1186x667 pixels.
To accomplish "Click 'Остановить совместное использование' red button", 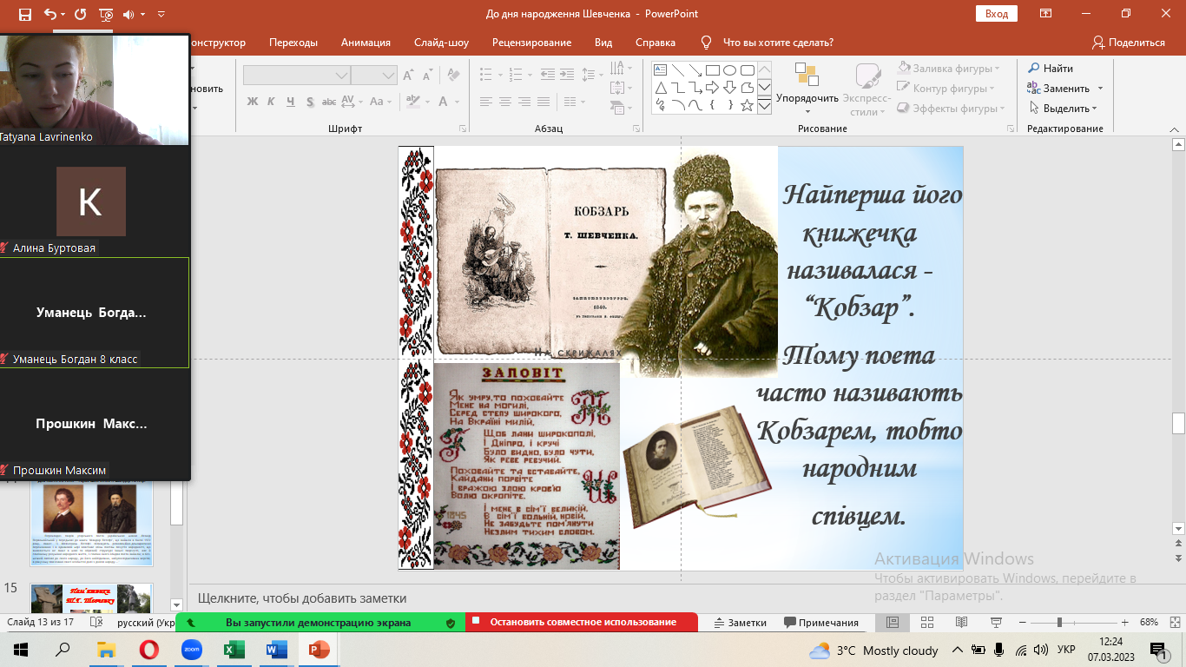I will pos(582,622).
